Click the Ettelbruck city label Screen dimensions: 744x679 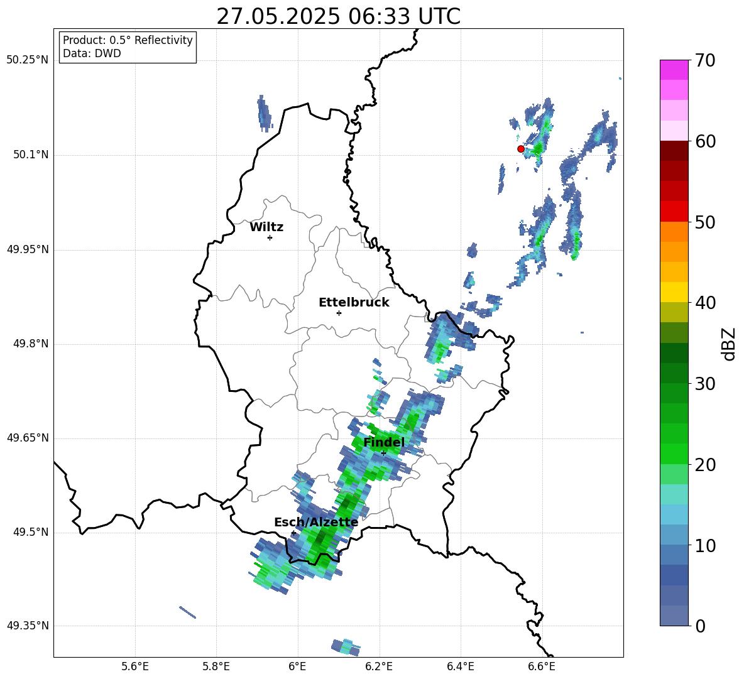point(354,303)
